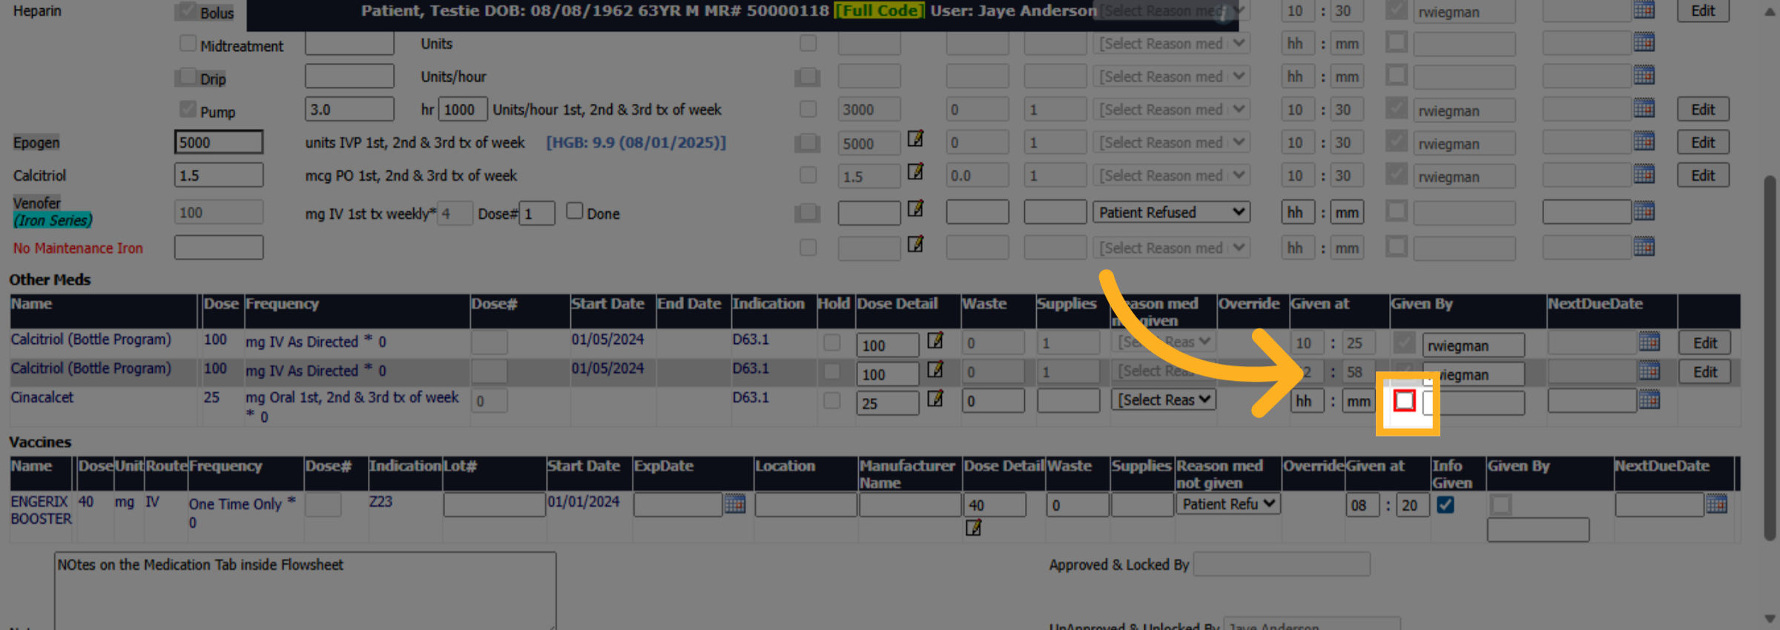The height and width of the screenshot is (630, 1780).
Task: Open the calendar icon in the Heparin Drip row
Action: point(1644,75)
